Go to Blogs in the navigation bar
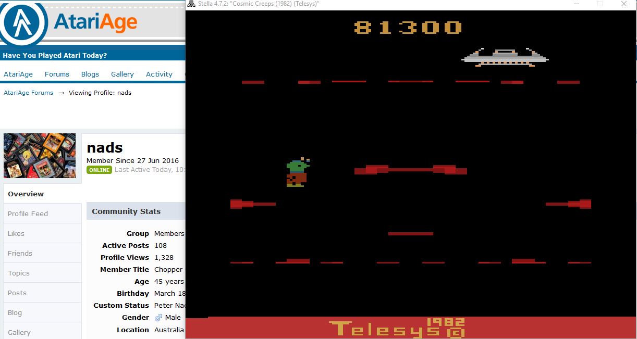The height and width of the screenshot is (339, 637). coord(90,74)
